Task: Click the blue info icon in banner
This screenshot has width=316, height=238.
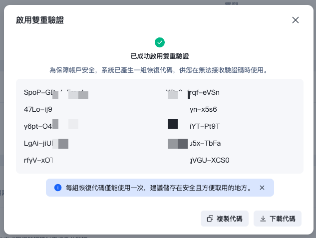Action: pos(58,188)
